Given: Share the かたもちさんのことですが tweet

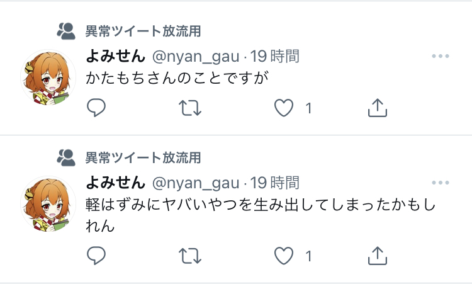Looking at the screenshot, I should [376, 108].
